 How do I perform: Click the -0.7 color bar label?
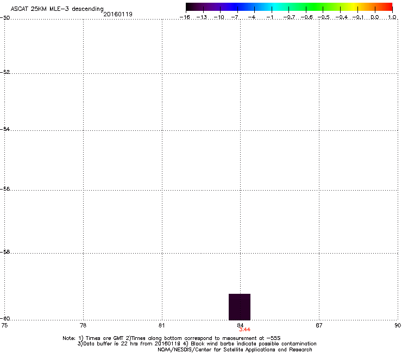289,17
